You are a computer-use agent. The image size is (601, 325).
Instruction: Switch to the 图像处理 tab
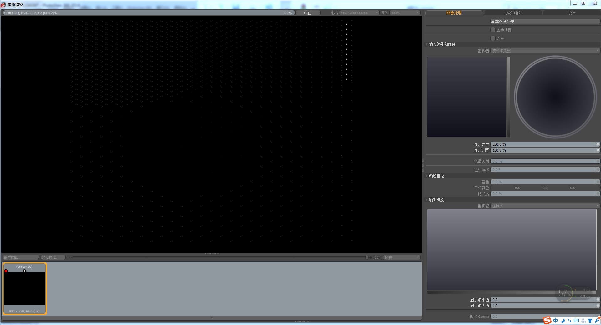click(454, 13)
